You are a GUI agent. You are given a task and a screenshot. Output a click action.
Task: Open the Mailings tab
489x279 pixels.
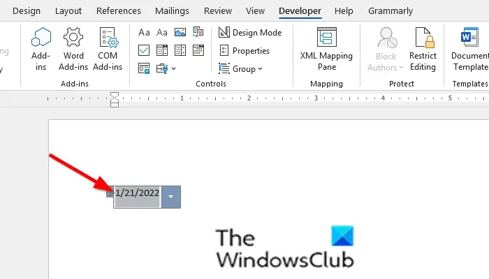tap(172, 11)
